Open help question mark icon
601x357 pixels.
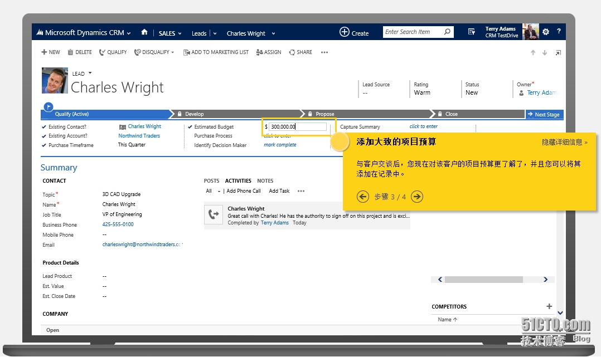pyautogui.click(x=559, y=31)
